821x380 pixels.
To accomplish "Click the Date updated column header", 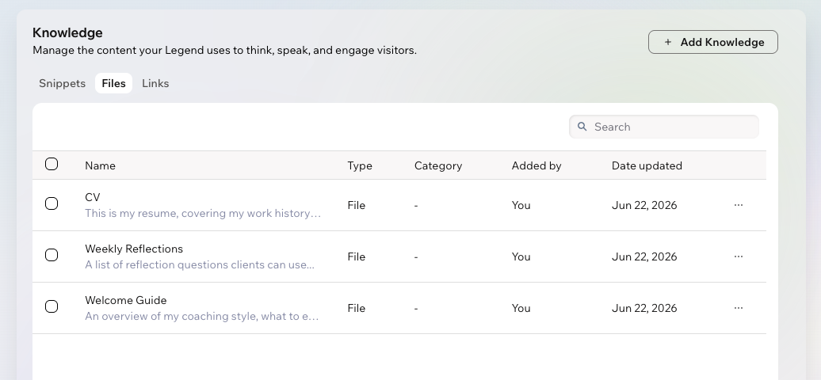I will (x=647, y=165).
